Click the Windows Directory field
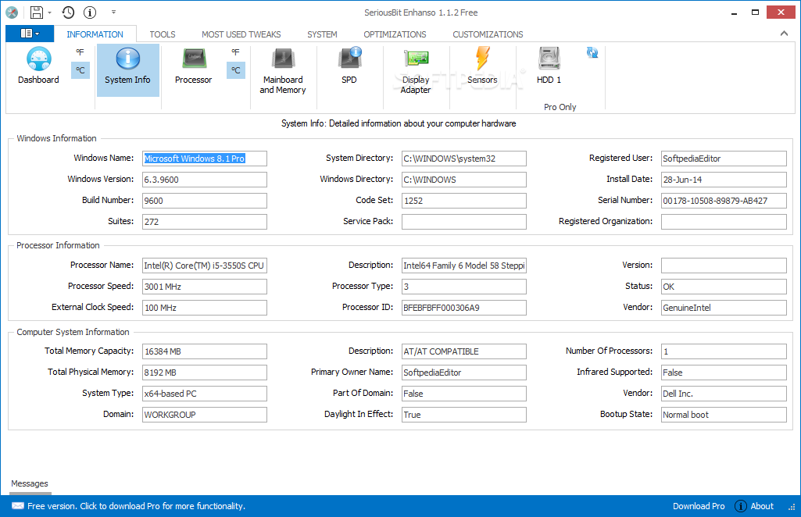 [x=464, y=180]
